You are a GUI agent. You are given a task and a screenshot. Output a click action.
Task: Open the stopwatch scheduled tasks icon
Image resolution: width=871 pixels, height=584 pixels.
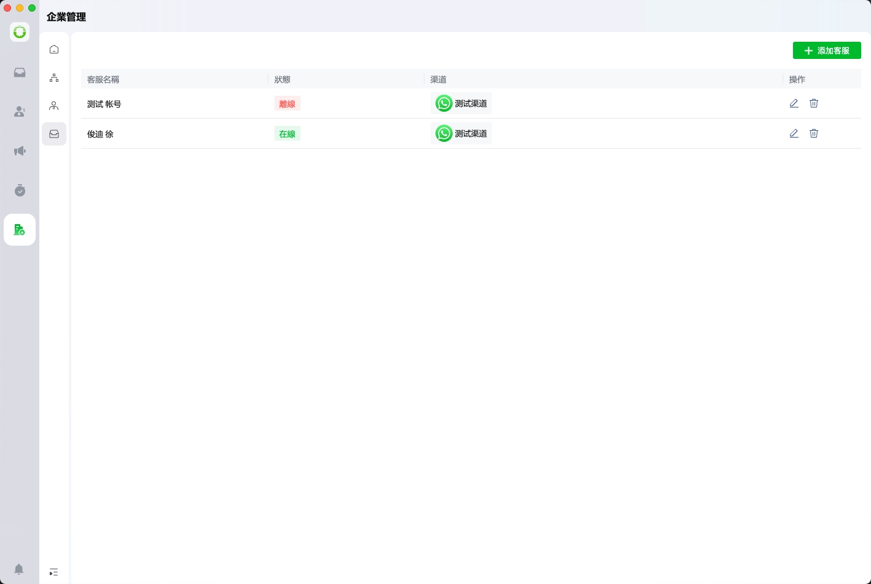20,190
